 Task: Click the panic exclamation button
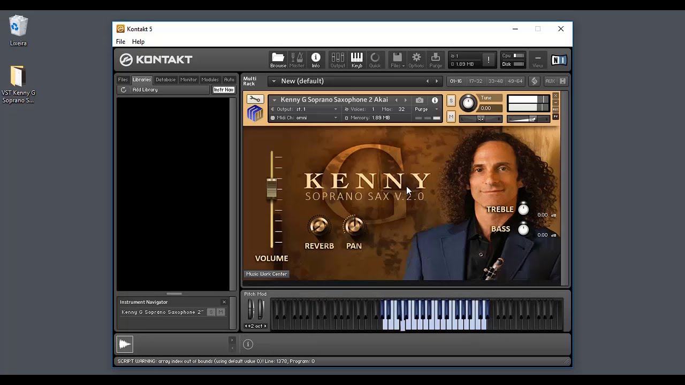pos(488,60)
